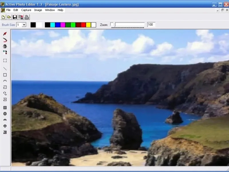
Task: Open the Edit menu
Action: 16,10
